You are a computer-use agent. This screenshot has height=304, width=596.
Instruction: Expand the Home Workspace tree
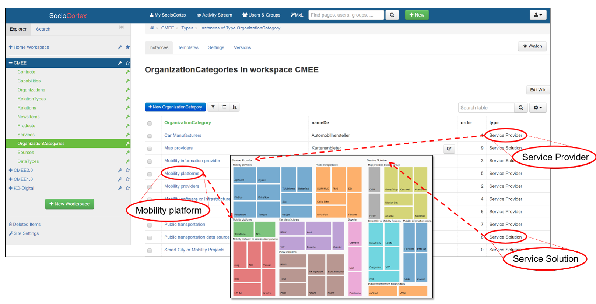click(11, 47)
